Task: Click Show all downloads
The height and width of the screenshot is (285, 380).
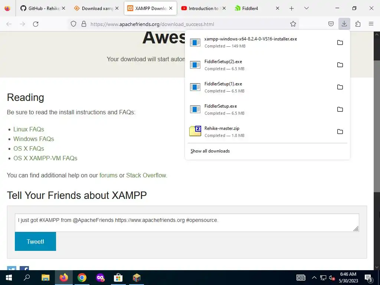Action: pos(210,151)
